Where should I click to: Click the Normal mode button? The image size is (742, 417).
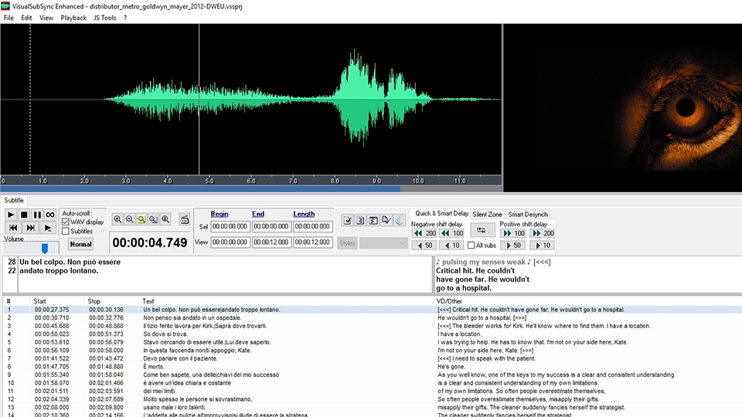tap(80, 244)
